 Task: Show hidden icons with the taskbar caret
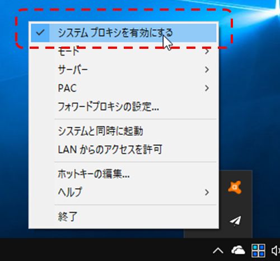click(x=218, y=251)
